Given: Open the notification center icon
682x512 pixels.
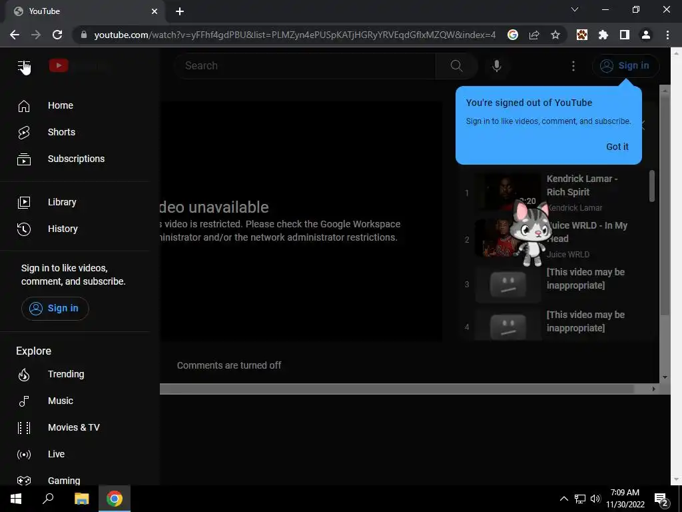Looking at the screenshot, I should [661, 499].
